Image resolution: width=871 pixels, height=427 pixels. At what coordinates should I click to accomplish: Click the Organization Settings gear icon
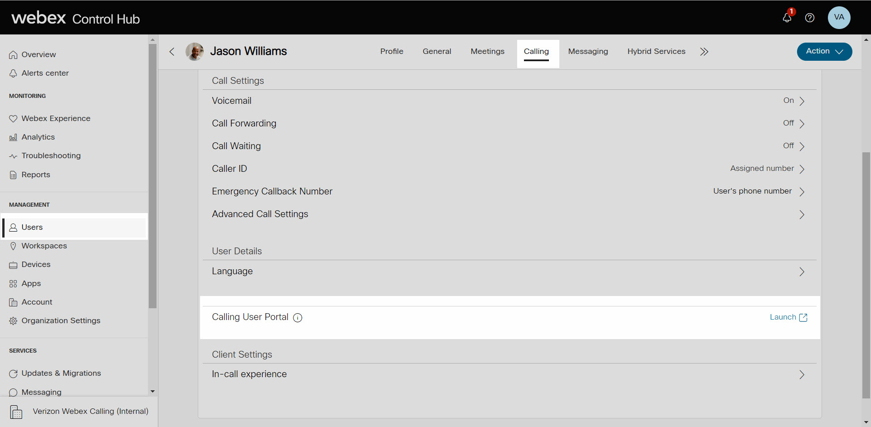coord(13,320)
